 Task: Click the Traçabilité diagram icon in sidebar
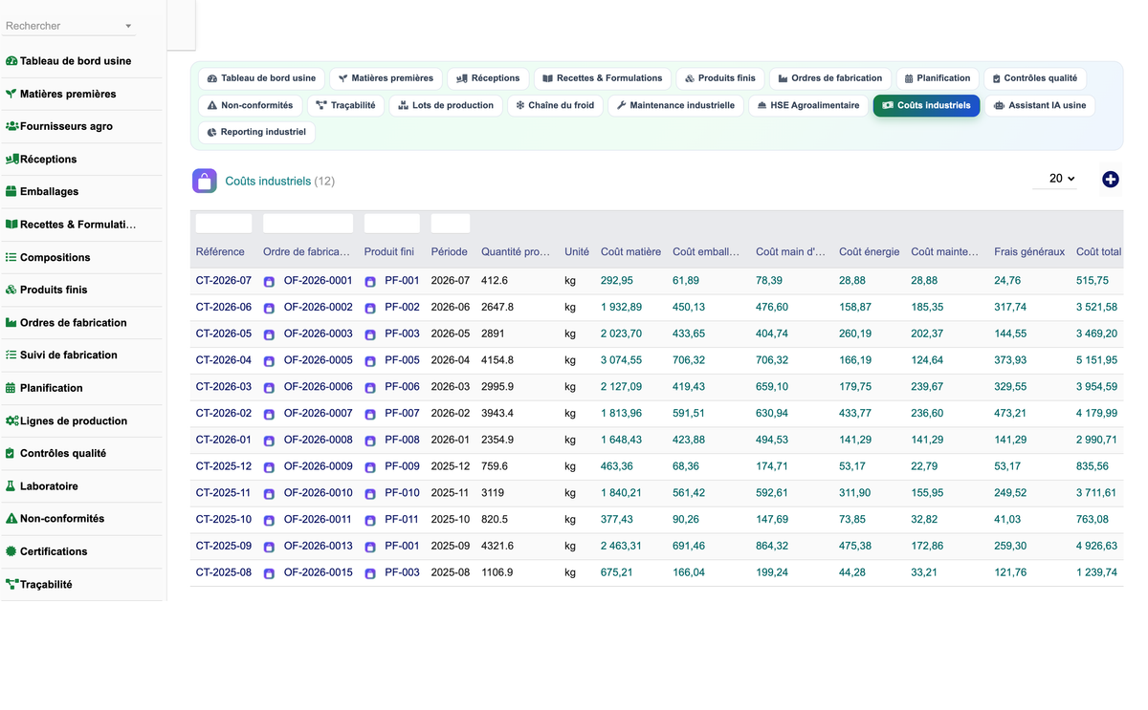click(x=11, y=584)
